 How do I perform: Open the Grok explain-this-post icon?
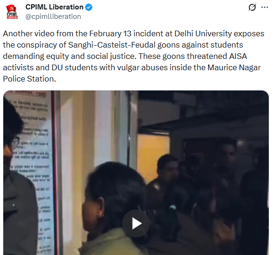(x=252, y=8)
